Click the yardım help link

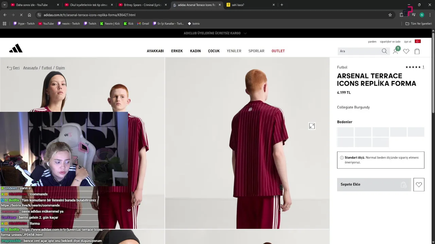coord(372,42)
